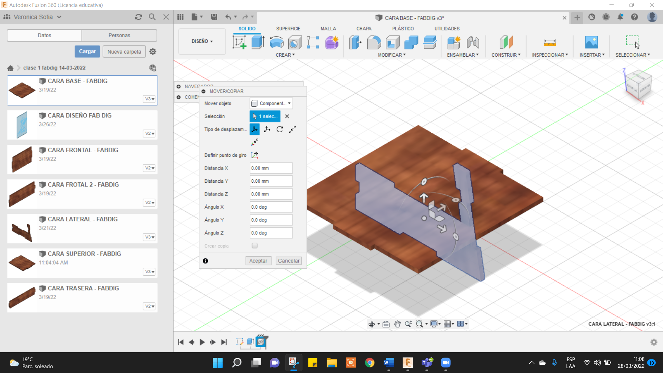This screenshot has height=373, width=663.
Task: Click the Insert image icon
Action: (592, 42)
